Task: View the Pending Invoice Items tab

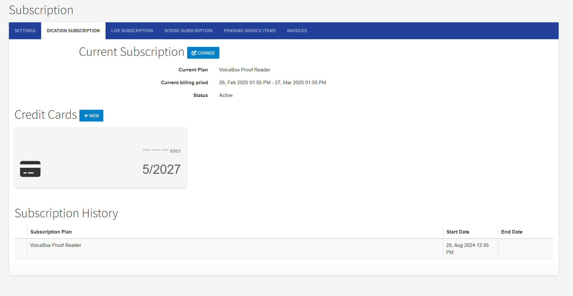Action: tap(250, 31)
